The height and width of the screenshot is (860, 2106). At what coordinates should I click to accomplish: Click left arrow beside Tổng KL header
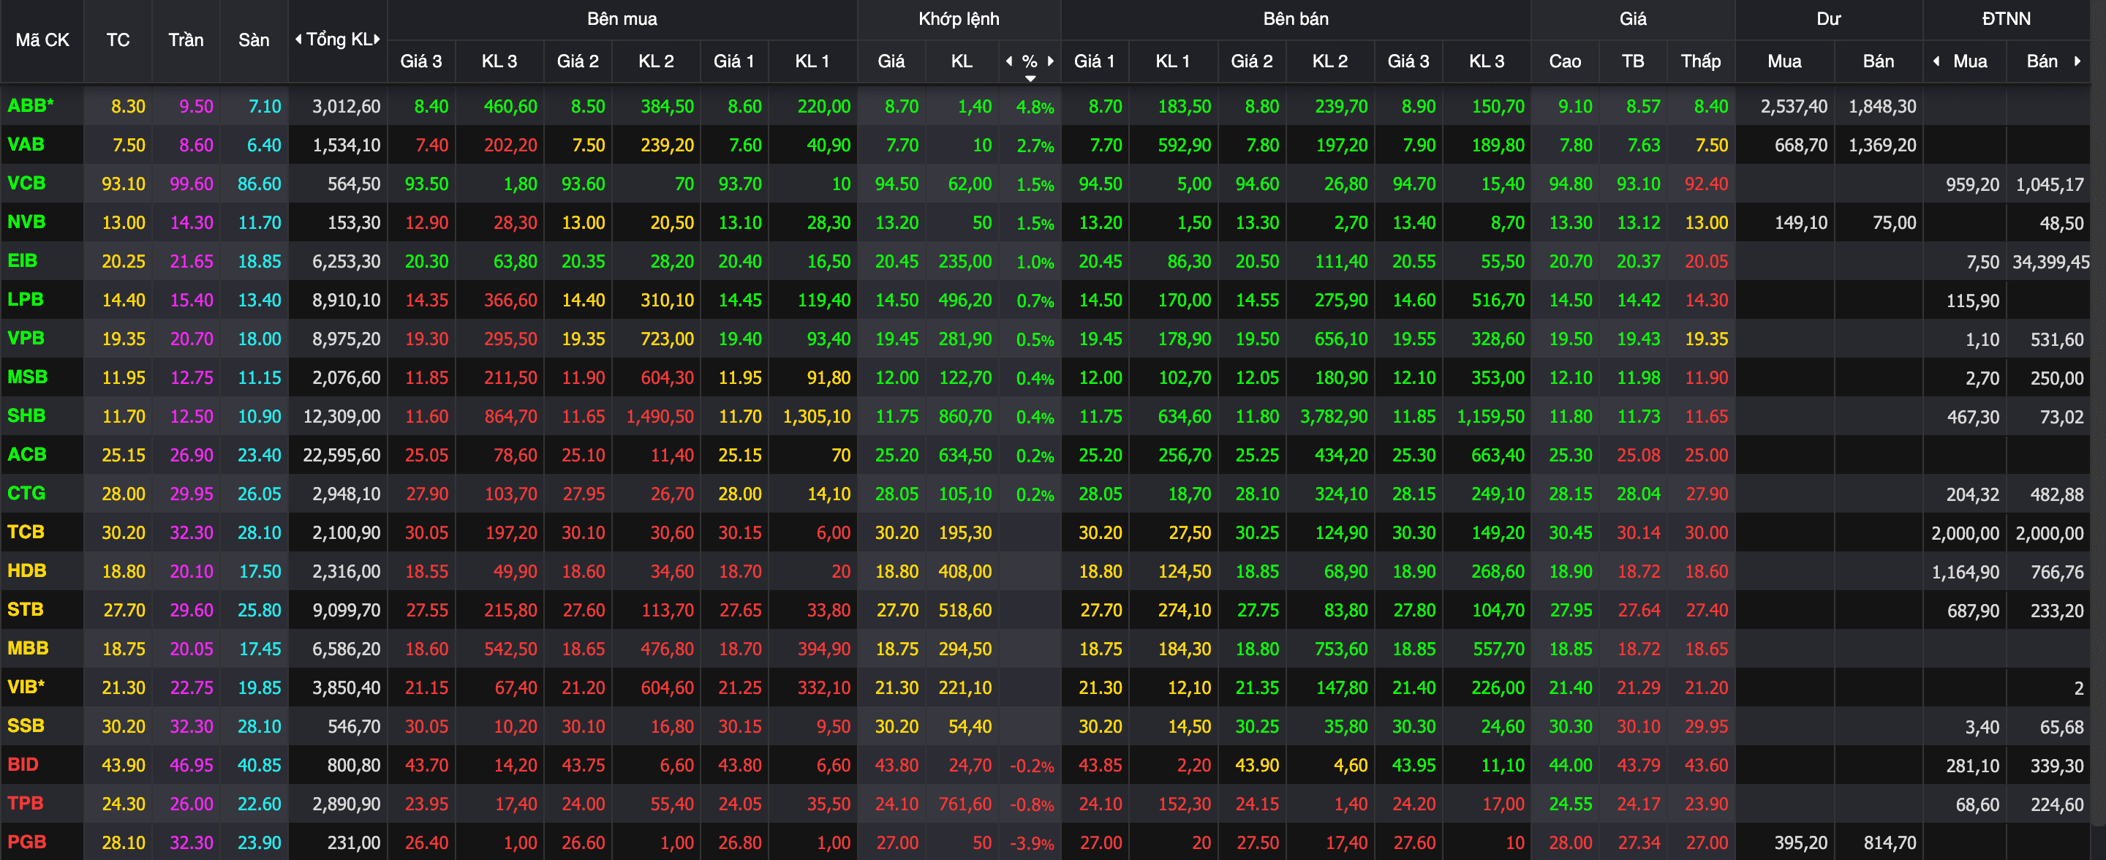point(298,39)
